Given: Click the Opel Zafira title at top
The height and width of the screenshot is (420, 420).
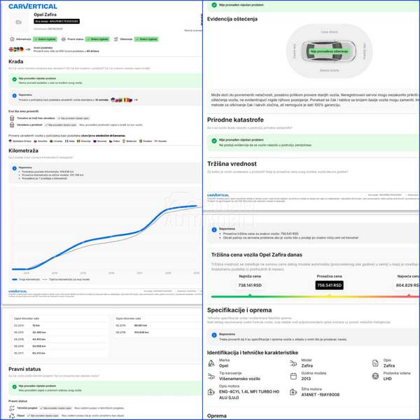Looking at the screenshot, I should (45, 15).
